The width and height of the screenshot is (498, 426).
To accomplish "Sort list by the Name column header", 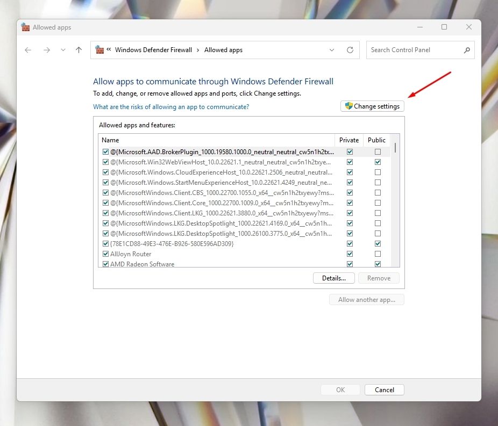I will click(x=215, y=140).
